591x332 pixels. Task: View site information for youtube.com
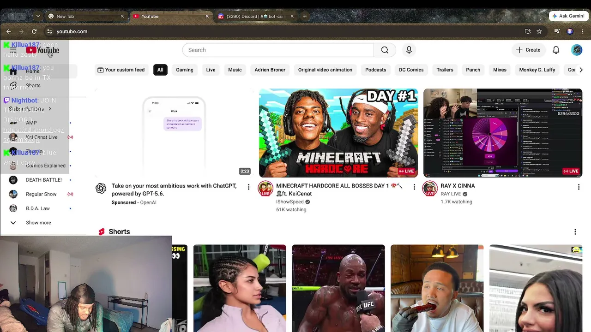pos(49,31)
